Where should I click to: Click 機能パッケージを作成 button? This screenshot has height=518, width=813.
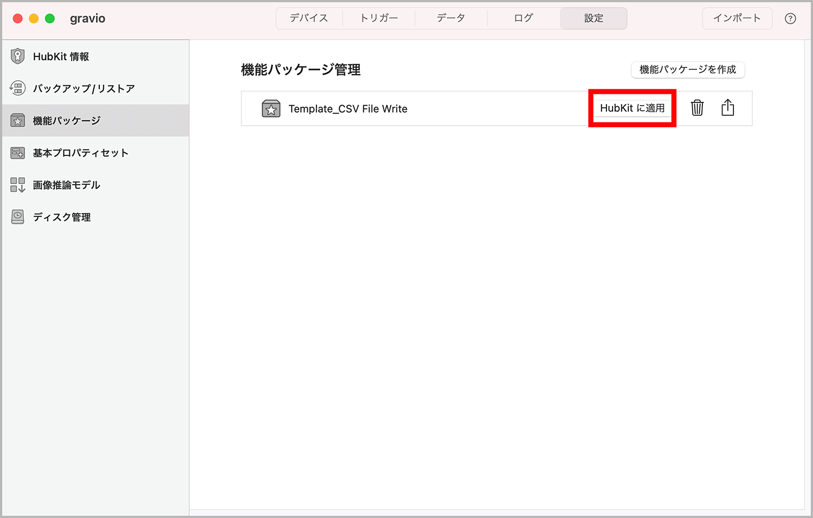tap(688, 69)
